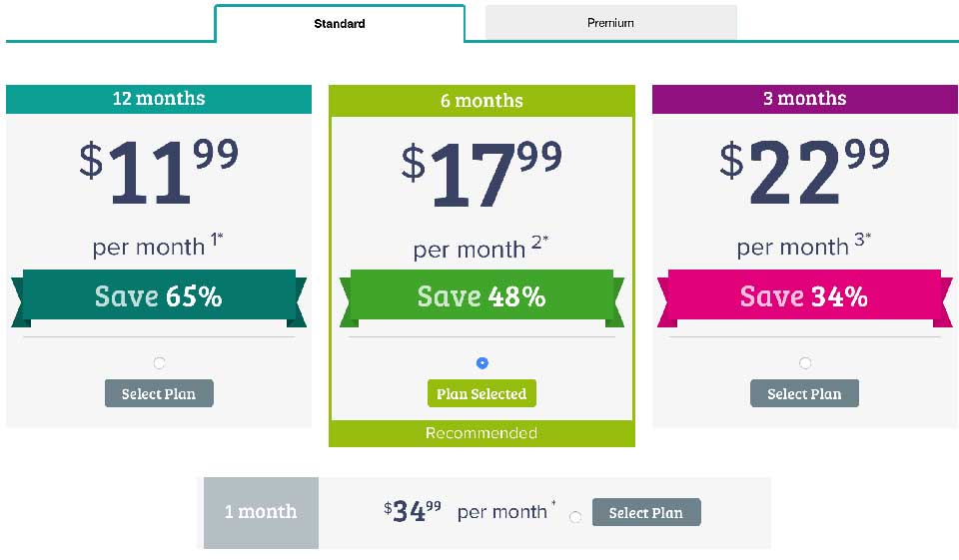Click the green 6 months header
The height and width of the screenshot is (560, 959).
(481, 101)
